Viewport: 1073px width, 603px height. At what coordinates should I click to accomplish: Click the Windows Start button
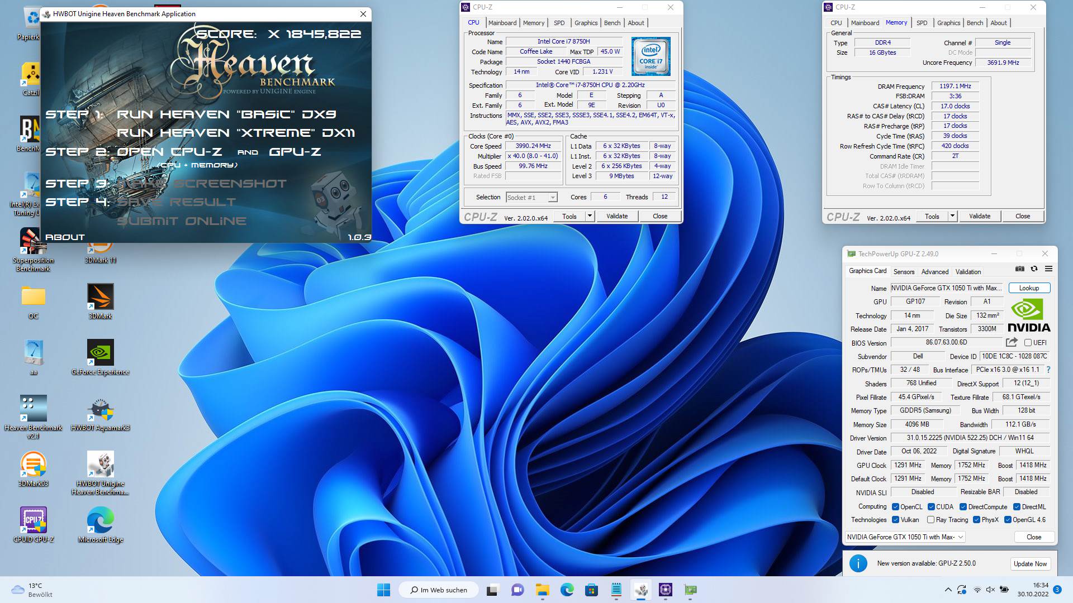pos(383,590)
